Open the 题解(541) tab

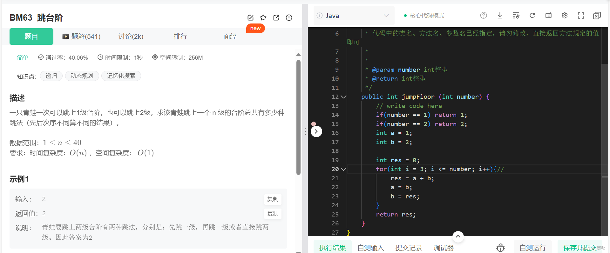click(x=82, y=37)
